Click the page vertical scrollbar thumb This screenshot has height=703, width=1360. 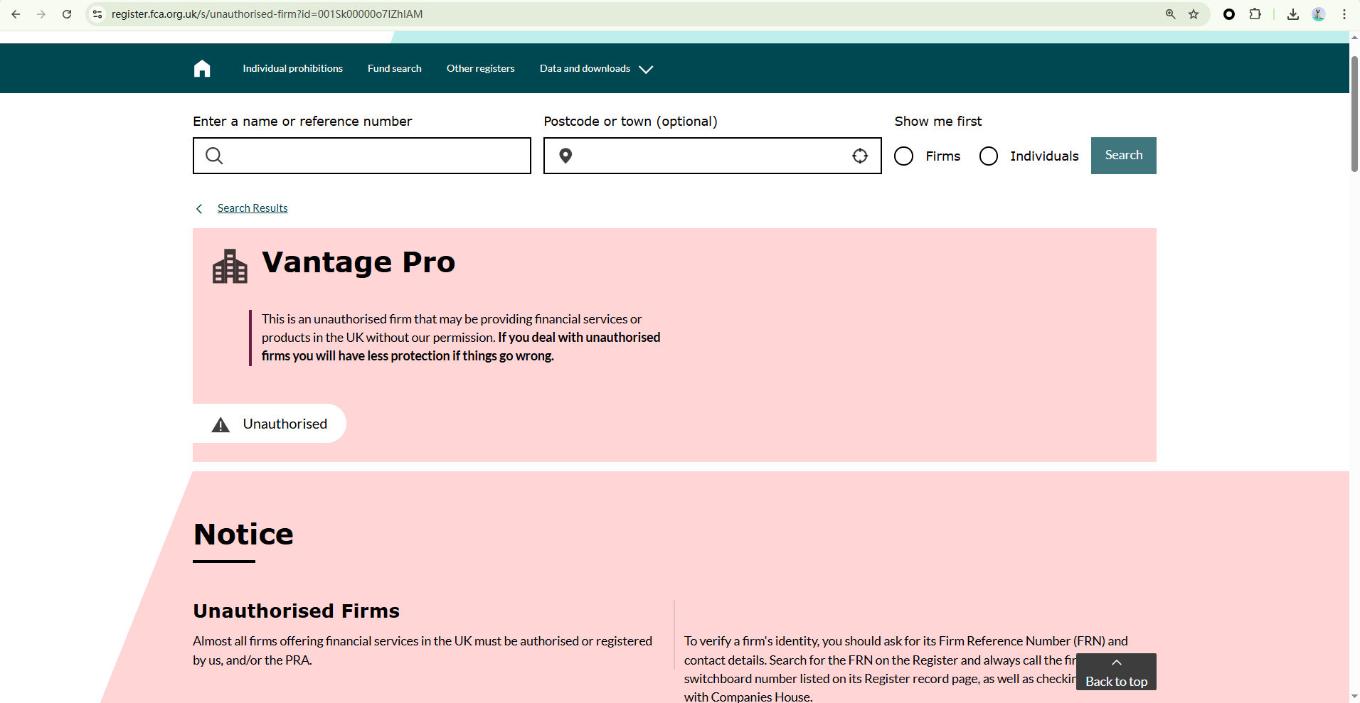tap(1354, 114)
